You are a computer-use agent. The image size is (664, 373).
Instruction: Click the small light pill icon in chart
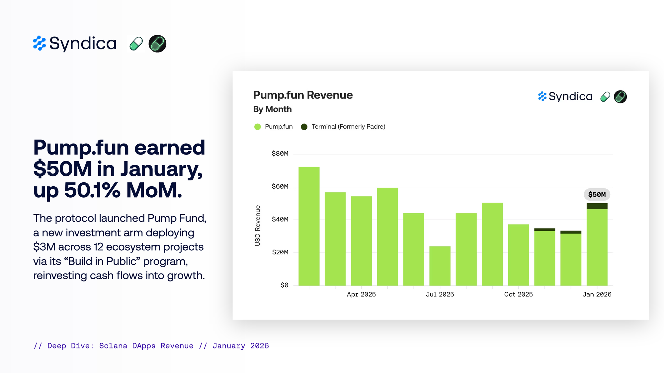point(605,97)
